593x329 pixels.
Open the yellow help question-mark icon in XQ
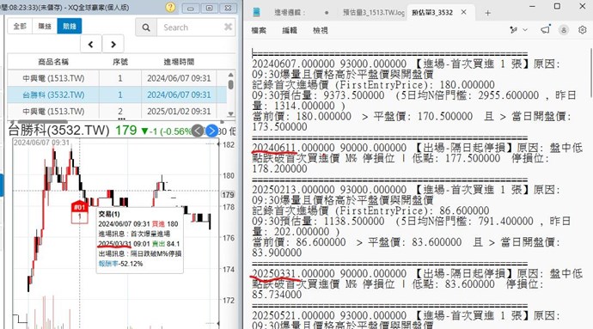click(170, 7)
